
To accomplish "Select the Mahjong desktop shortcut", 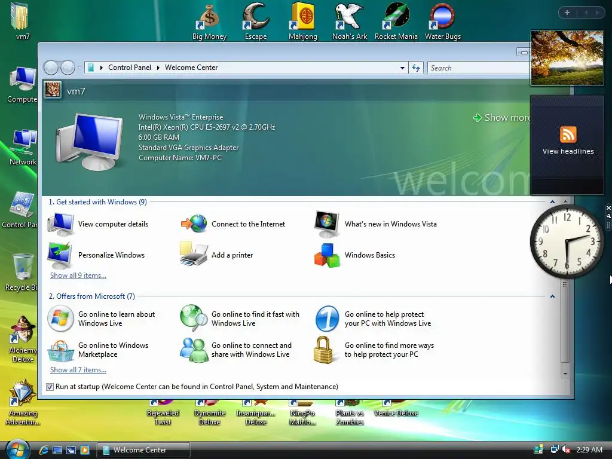I will tap(303, 22).
